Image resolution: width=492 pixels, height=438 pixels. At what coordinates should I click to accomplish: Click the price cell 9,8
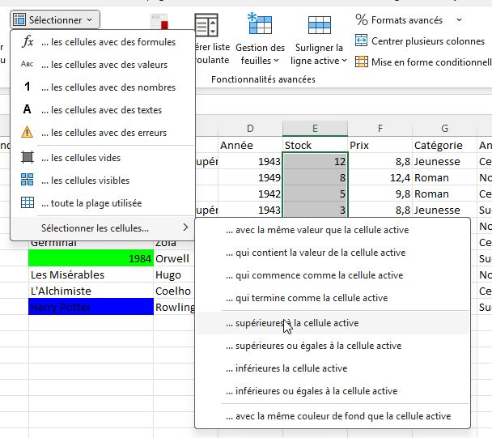click(380, 193)
